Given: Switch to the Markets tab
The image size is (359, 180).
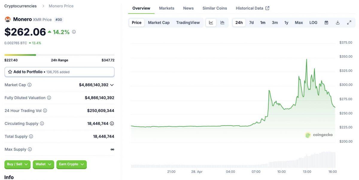Looking at the screenshot, I should (167, 8).
